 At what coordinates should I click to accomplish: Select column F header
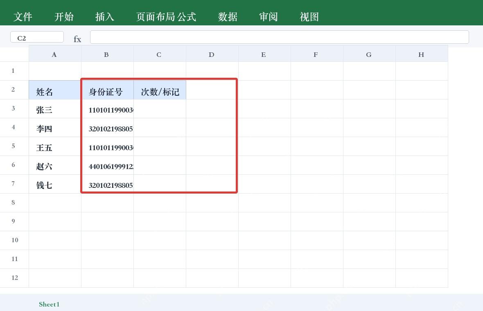pyautogui.click(x=317, y=54)
